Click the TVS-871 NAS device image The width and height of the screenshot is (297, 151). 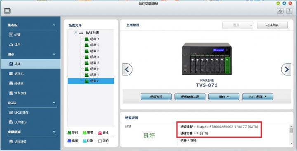click(x=207, y=59)
